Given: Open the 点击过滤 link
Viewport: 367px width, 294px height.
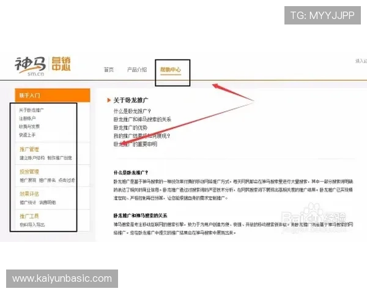Looking at the screenshot, I should [67, 180].
